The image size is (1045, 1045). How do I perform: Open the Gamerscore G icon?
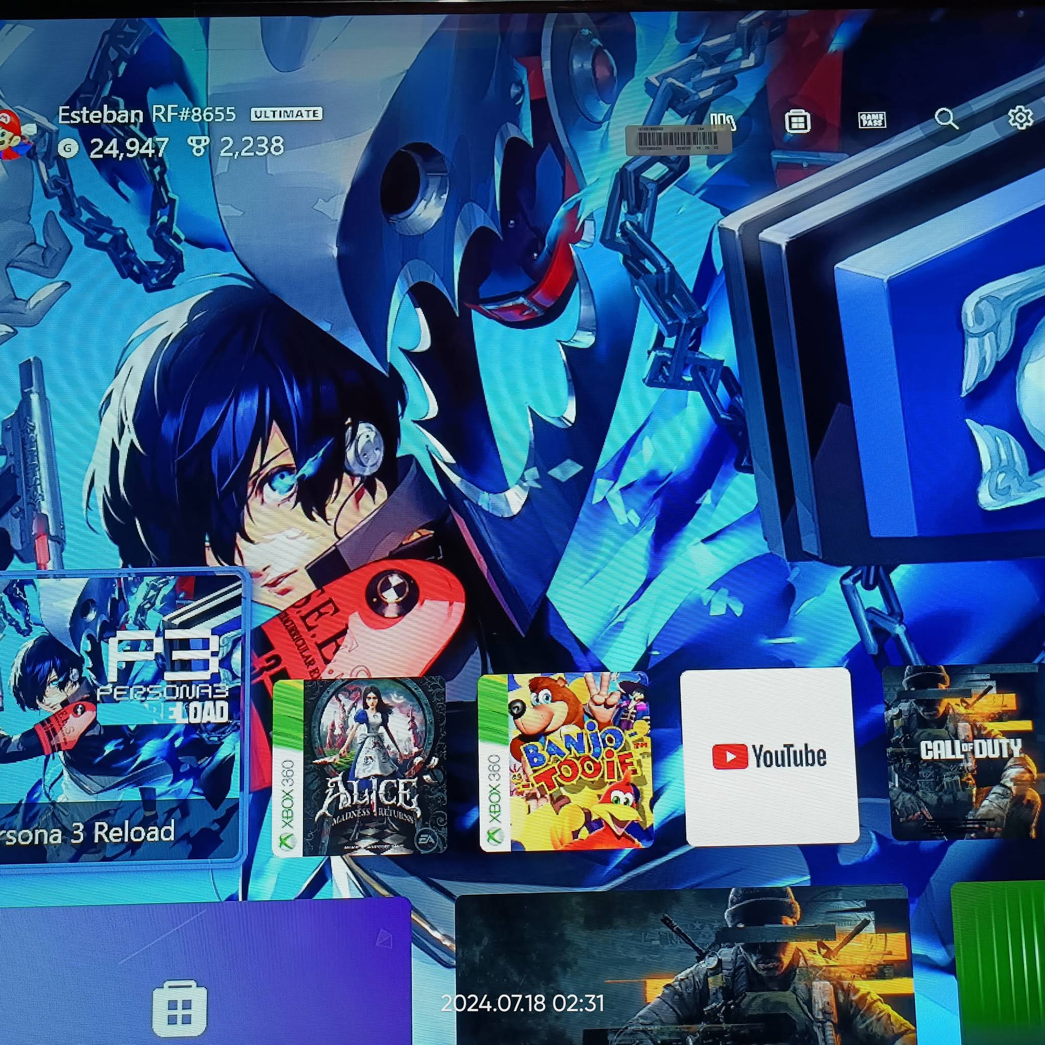pyautogui.click(x=68, y=147)
